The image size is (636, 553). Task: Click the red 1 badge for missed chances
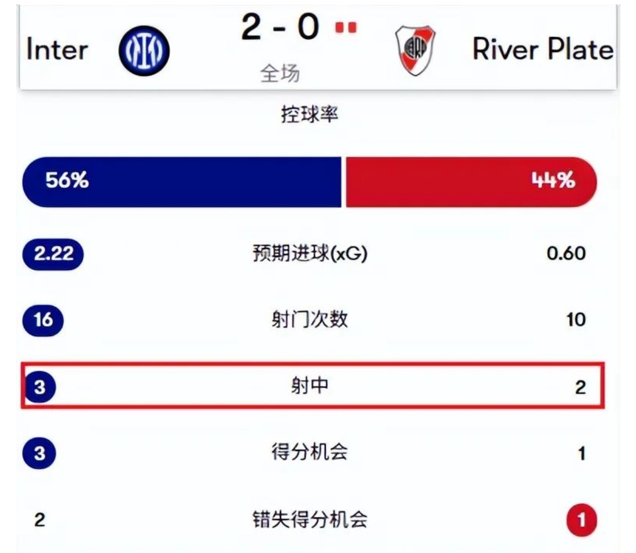coord(582,520)
